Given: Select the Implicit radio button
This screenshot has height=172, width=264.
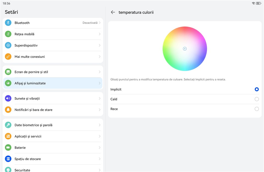Looking at the screenshot, I should 257,89.
